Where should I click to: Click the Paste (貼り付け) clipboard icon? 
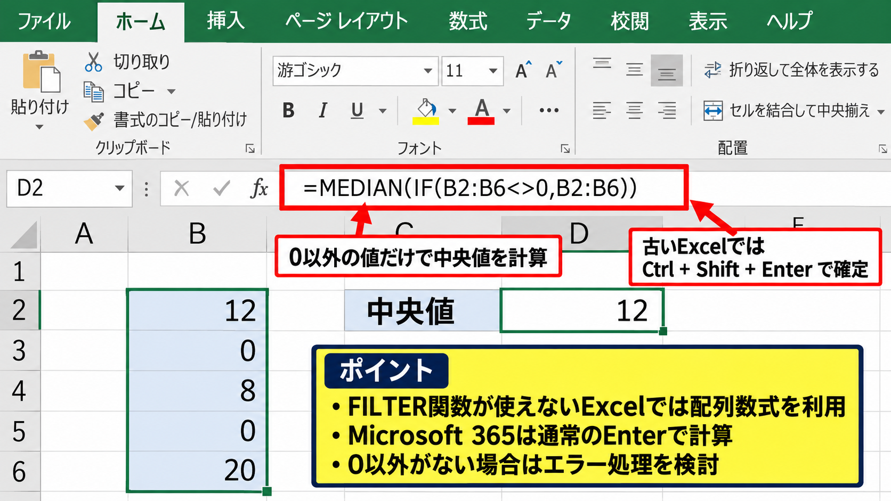pos(40,71)
